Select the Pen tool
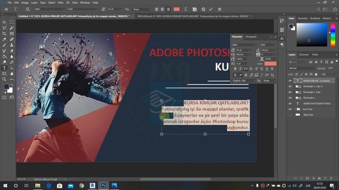The height and width of the screenshot is (190, 339). pyautogui.click(x=12, y=62)
